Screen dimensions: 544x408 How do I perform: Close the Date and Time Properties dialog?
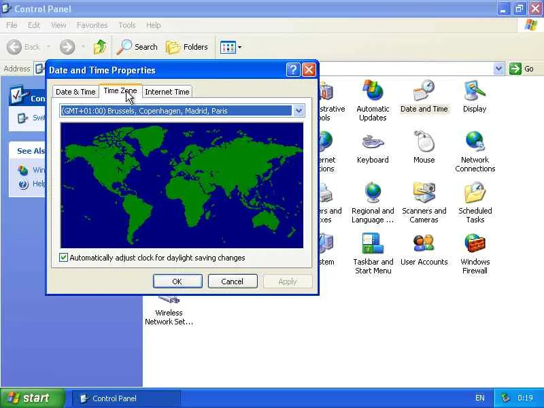[309, 70]
